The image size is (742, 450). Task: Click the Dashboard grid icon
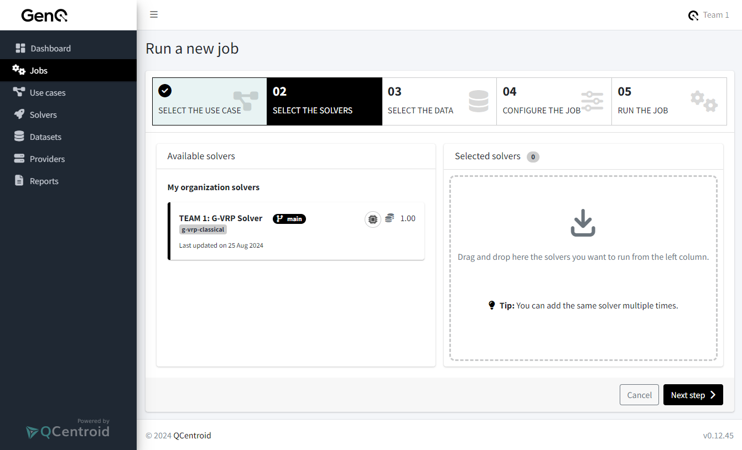coord(20,48)
